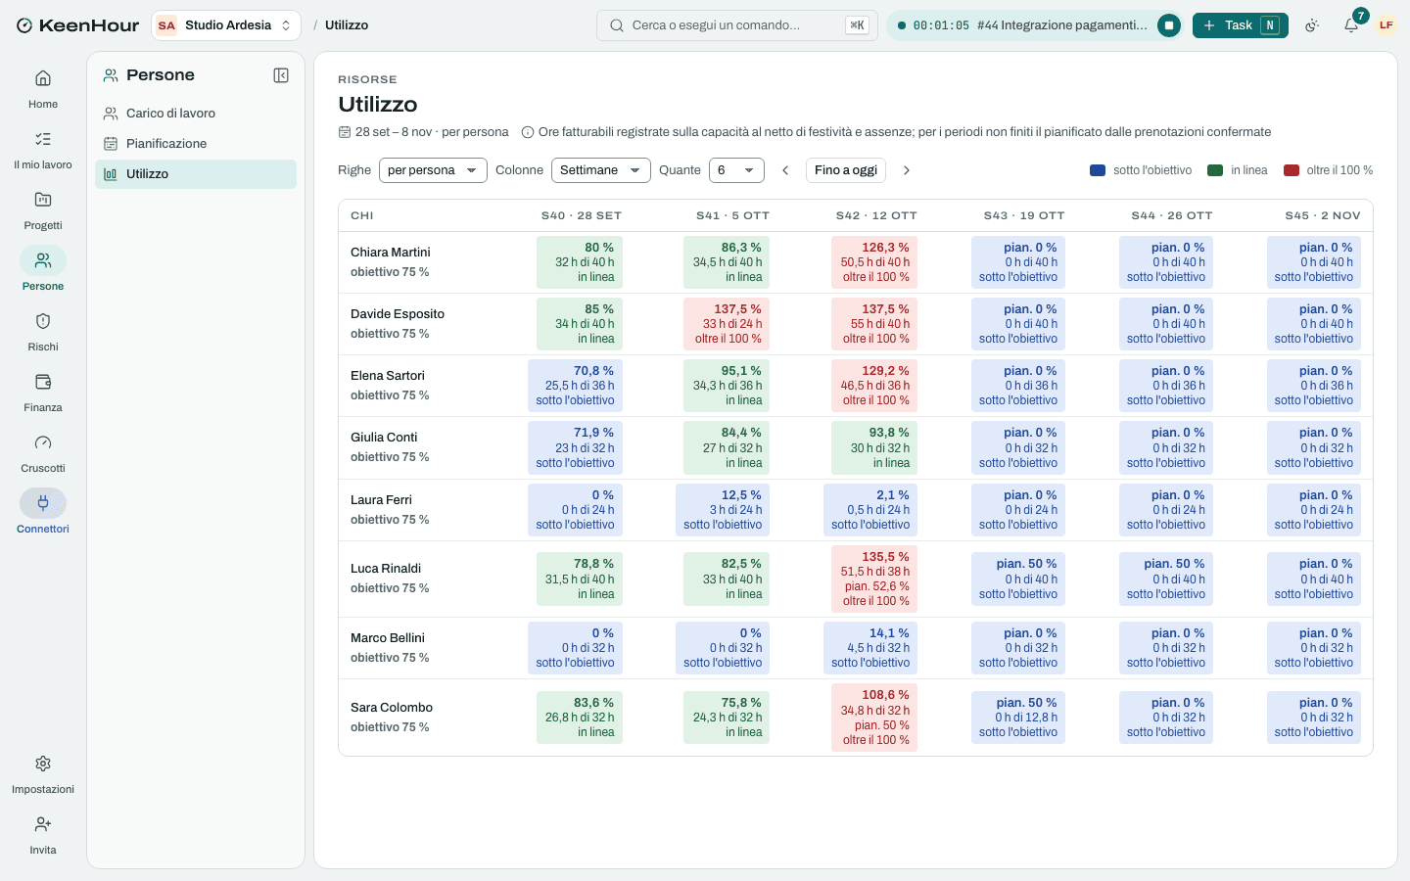This screenshot has height=881, width=1410.
Task: Open Rischi shield icon
Action: point(43,321)
